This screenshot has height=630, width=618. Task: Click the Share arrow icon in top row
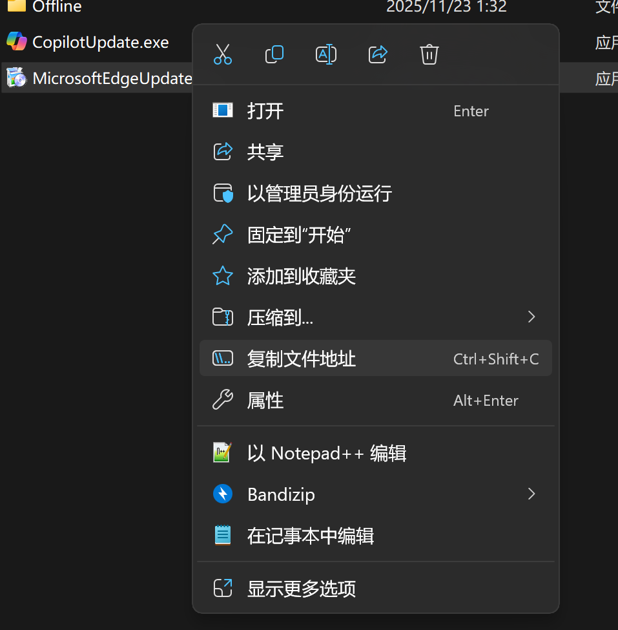[378, 54]
